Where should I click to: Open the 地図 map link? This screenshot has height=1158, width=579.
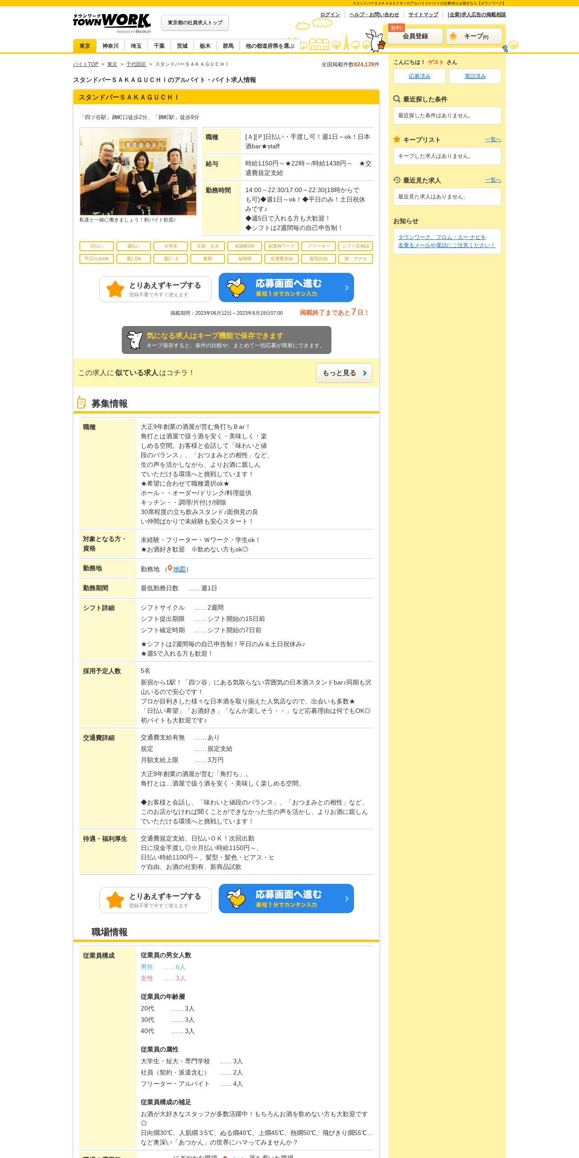coord(179,569)
